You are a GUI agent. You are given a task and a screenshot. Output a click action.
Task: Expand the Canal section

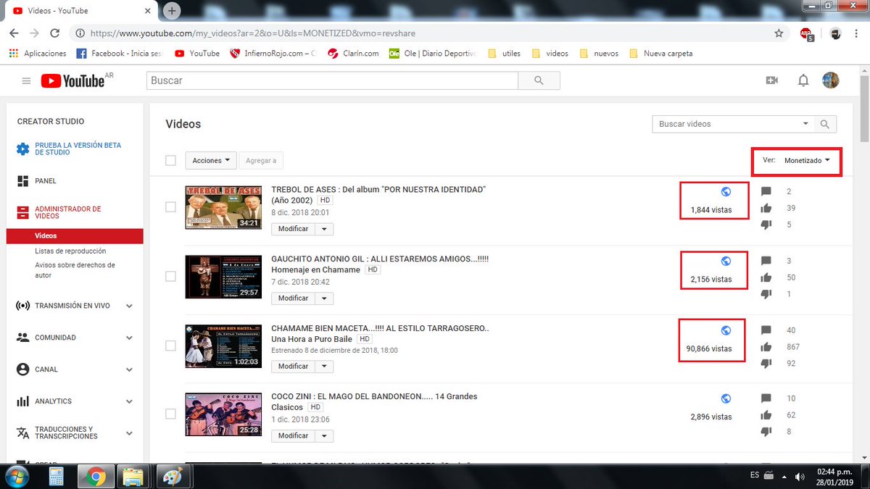(x=129, y=369)
